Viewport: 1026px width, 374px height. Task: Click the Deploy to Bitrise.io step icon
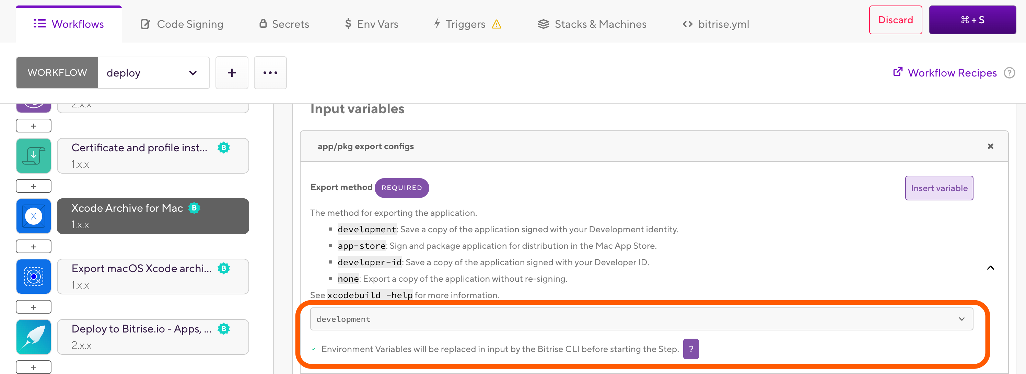[34, 337]
